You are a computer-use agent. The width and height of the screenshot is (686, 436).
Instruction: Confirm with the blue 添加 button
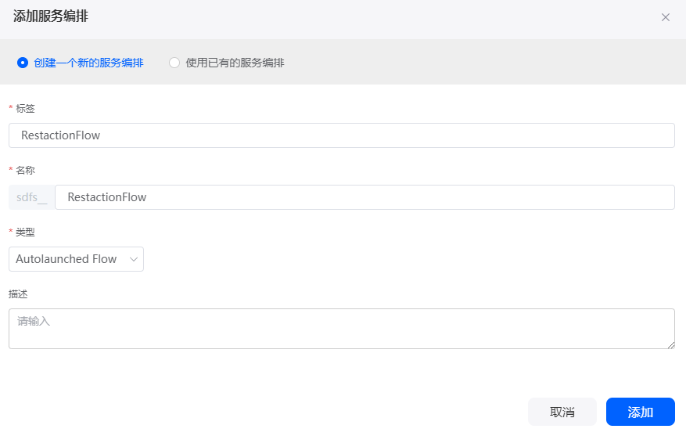pos(640,412)
